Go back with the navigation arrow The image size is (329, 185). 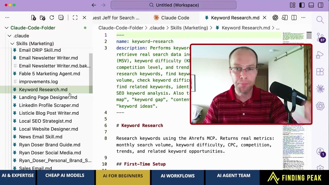point(94,5)
